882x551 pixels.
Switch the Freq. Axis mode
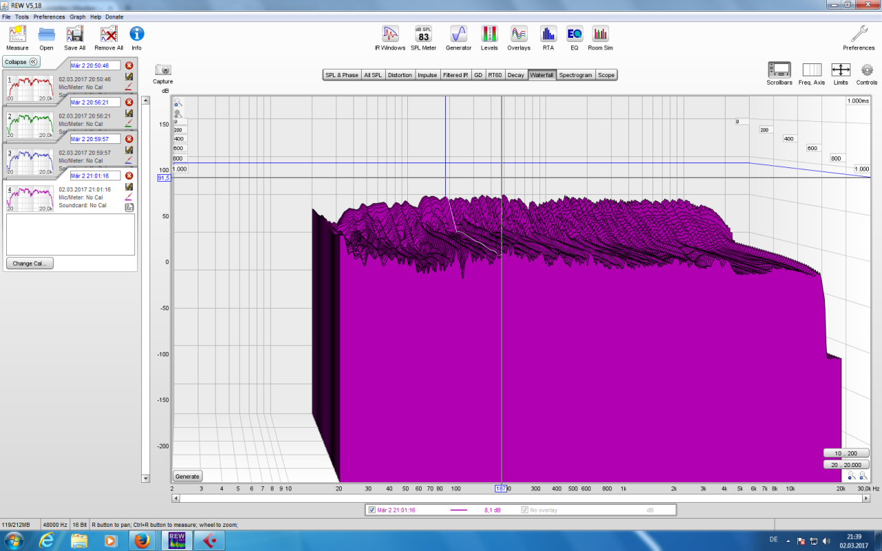click(x=812, y=70)
